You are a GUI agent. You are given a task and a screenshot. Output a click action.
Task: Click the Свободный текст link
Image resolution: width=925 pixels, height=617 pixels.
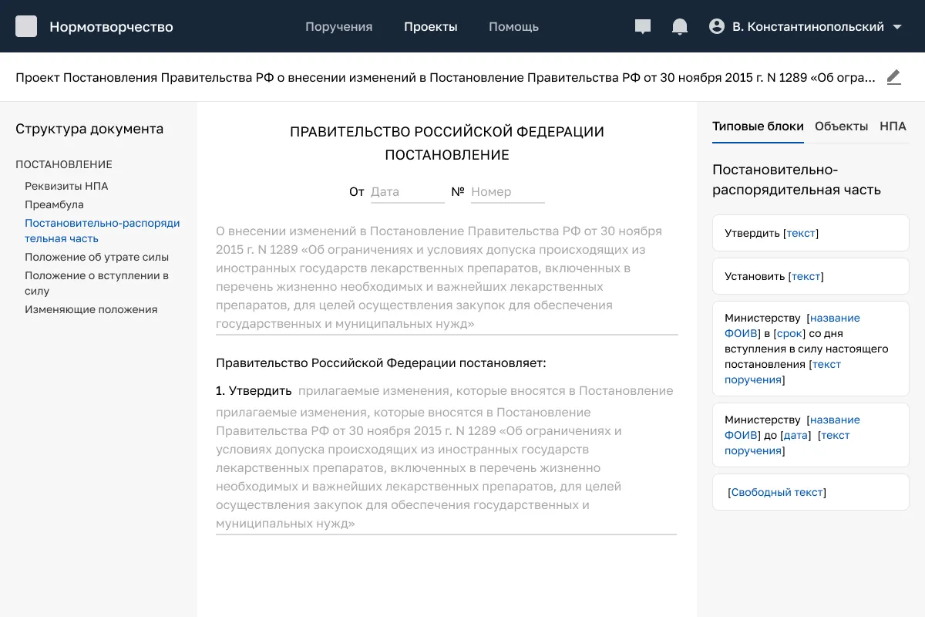(777, 492)
